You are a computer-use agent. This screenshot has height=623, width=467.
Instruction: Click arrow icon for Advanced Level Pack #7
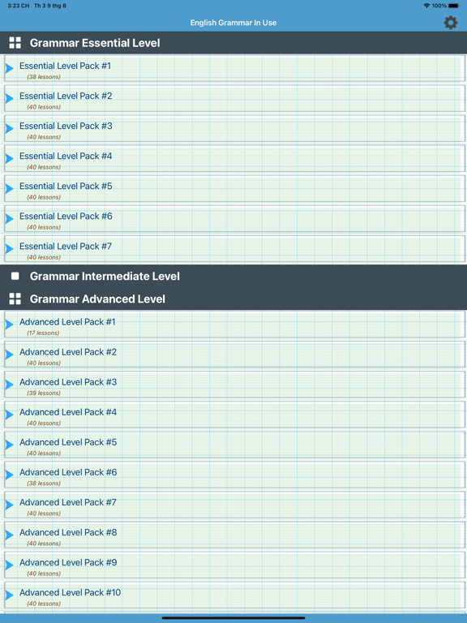point(9,505)
